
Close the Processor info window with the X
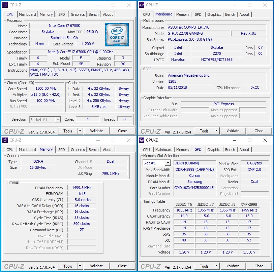[x=129, y=5]
